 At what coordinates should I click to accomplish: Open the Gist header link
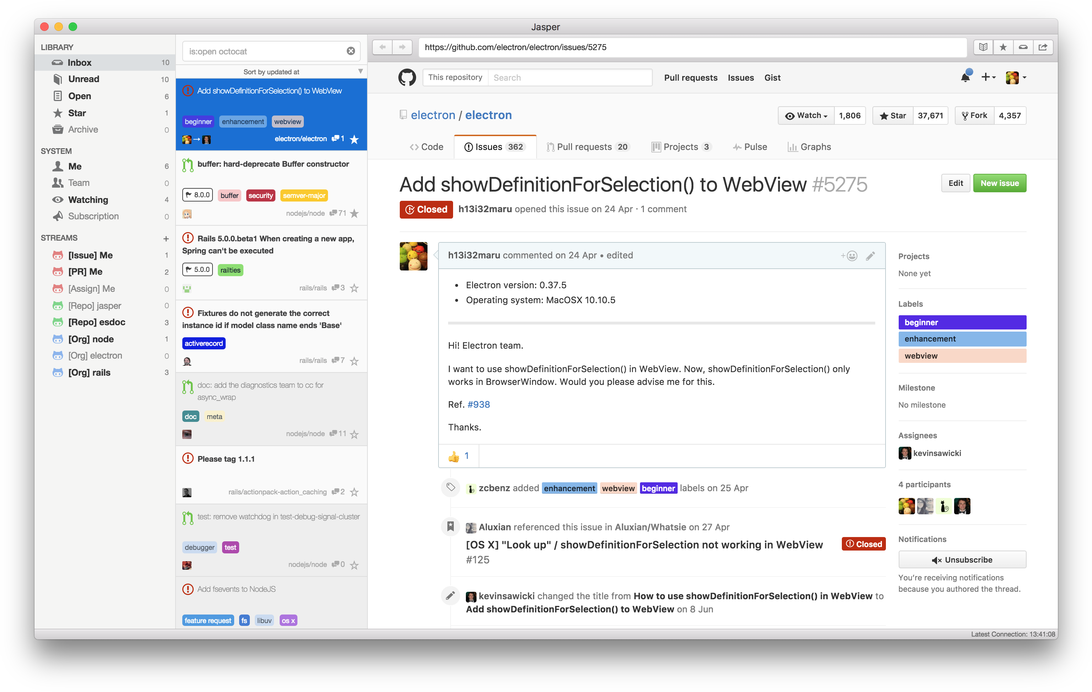772,77
